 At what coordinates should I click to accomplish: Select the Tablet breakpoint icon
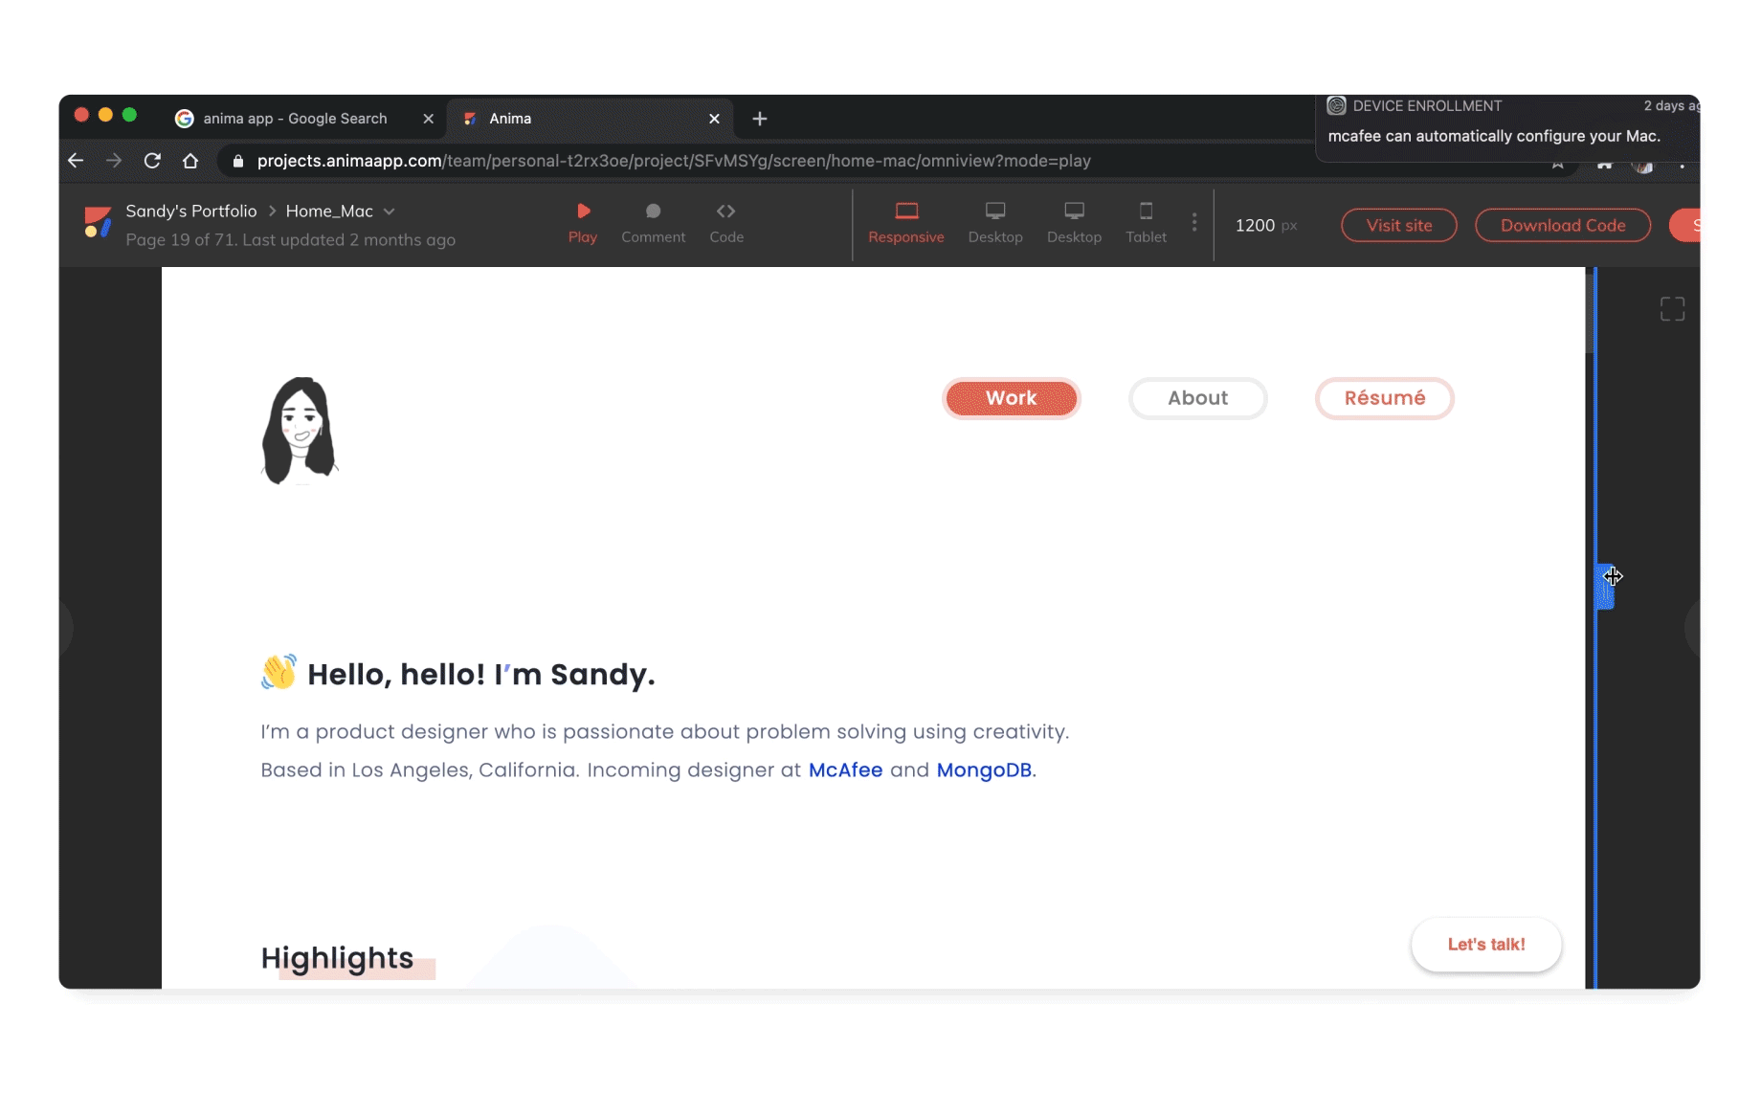(x=1146, y=212)
